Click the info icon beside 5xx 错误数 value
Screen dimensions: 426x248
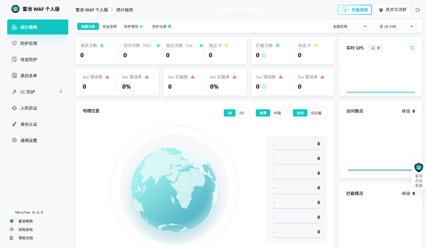tap(264, 87)
